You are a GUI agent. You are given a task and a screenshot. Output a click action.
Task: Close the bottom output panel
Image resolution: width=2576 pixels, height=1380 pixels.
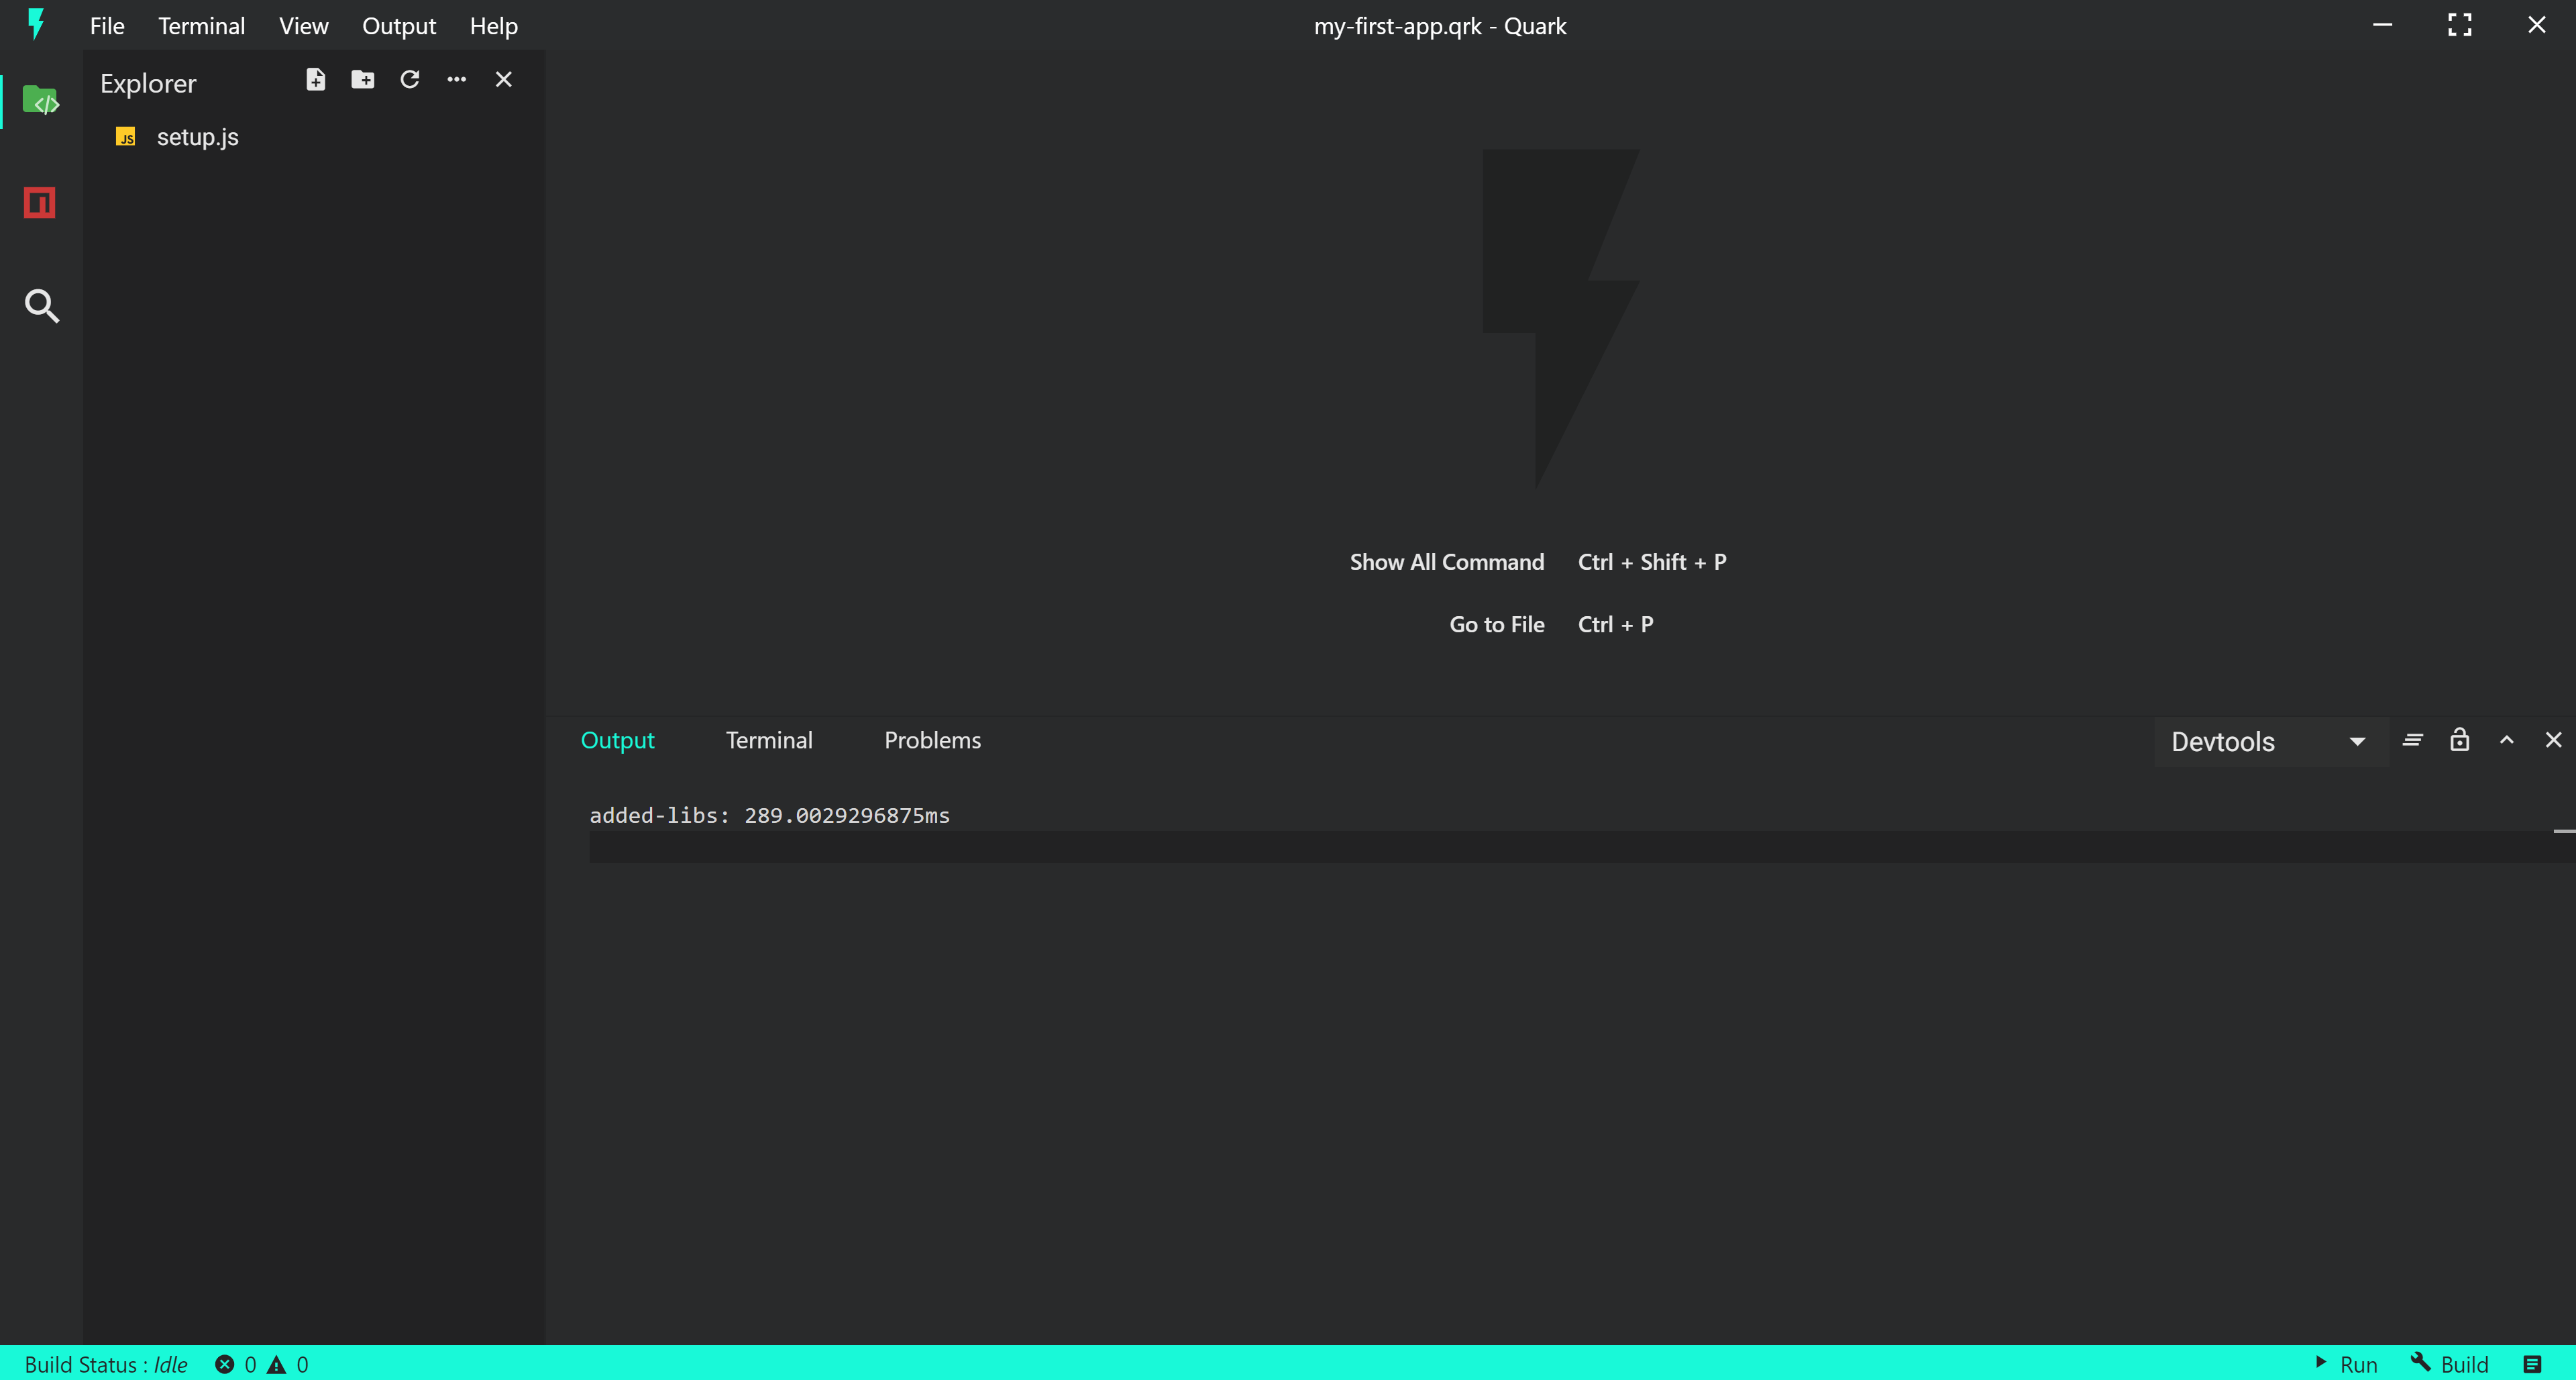2554,740
